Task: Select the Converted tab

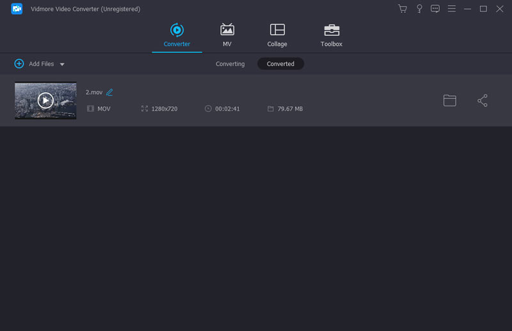Action: [280, 64]
